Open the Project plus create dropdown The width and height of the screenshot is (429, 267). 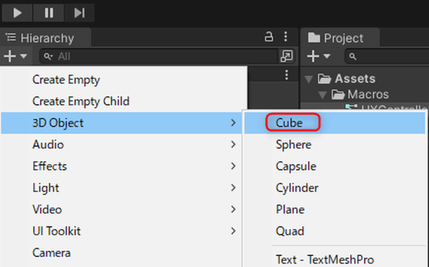(x=320, y=56)
